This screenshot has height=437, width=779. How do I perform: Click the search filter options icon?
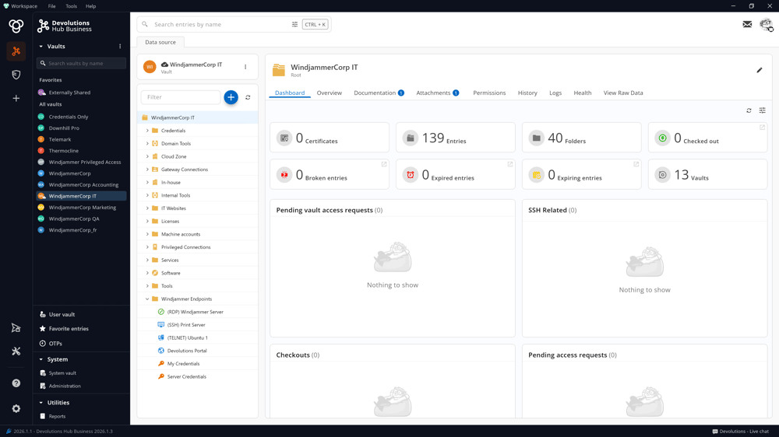(294, 24)
